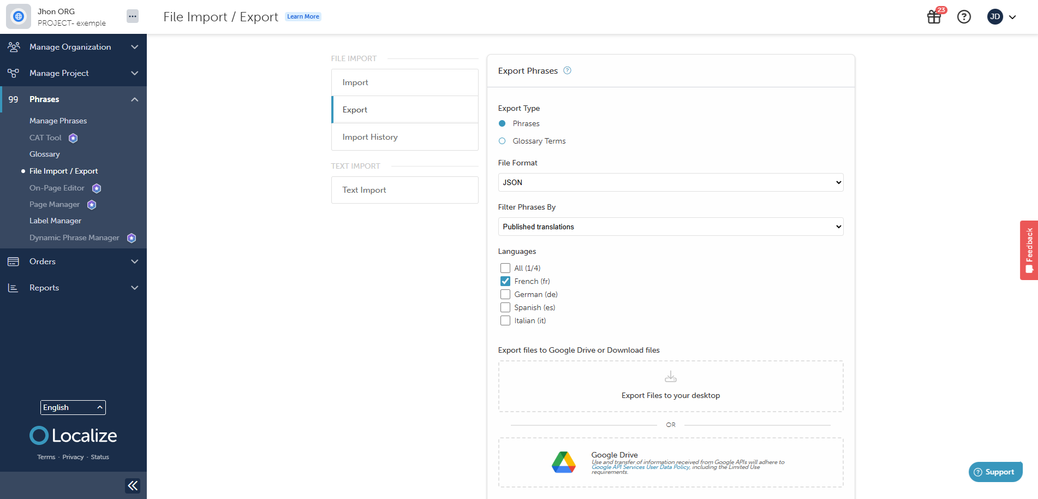This screenshot has width=1038, height=499.
Task: Click the premium badge next to CAT Tool
Action: pos(73,138)
